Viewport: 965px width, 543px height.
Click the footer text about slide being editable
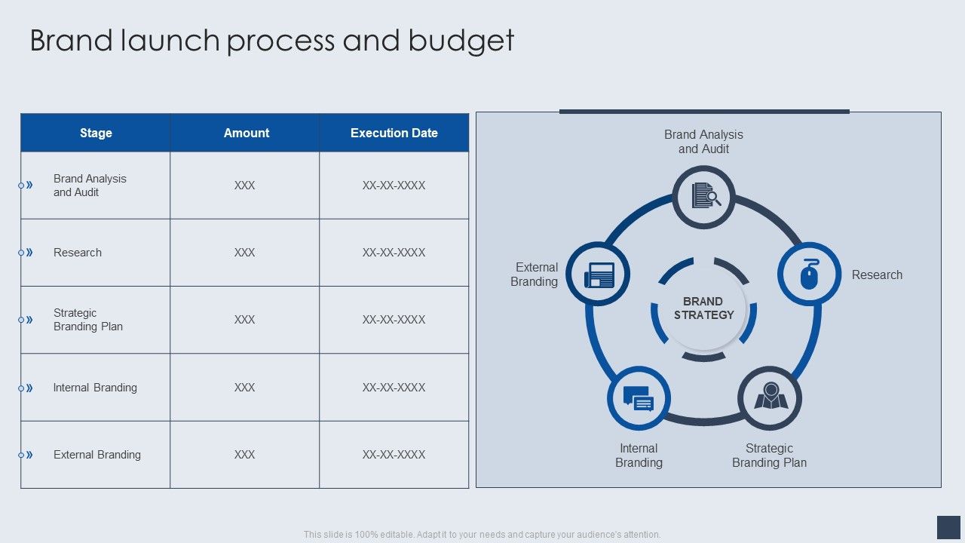point(482,534)
